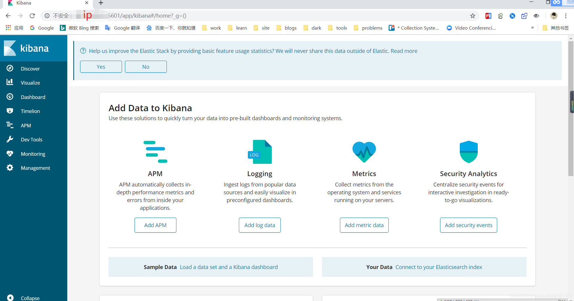The width and height of the screenshot is (574, 301).
Task: Open the Visualize bar chart icon
Action: pos(10,82)
